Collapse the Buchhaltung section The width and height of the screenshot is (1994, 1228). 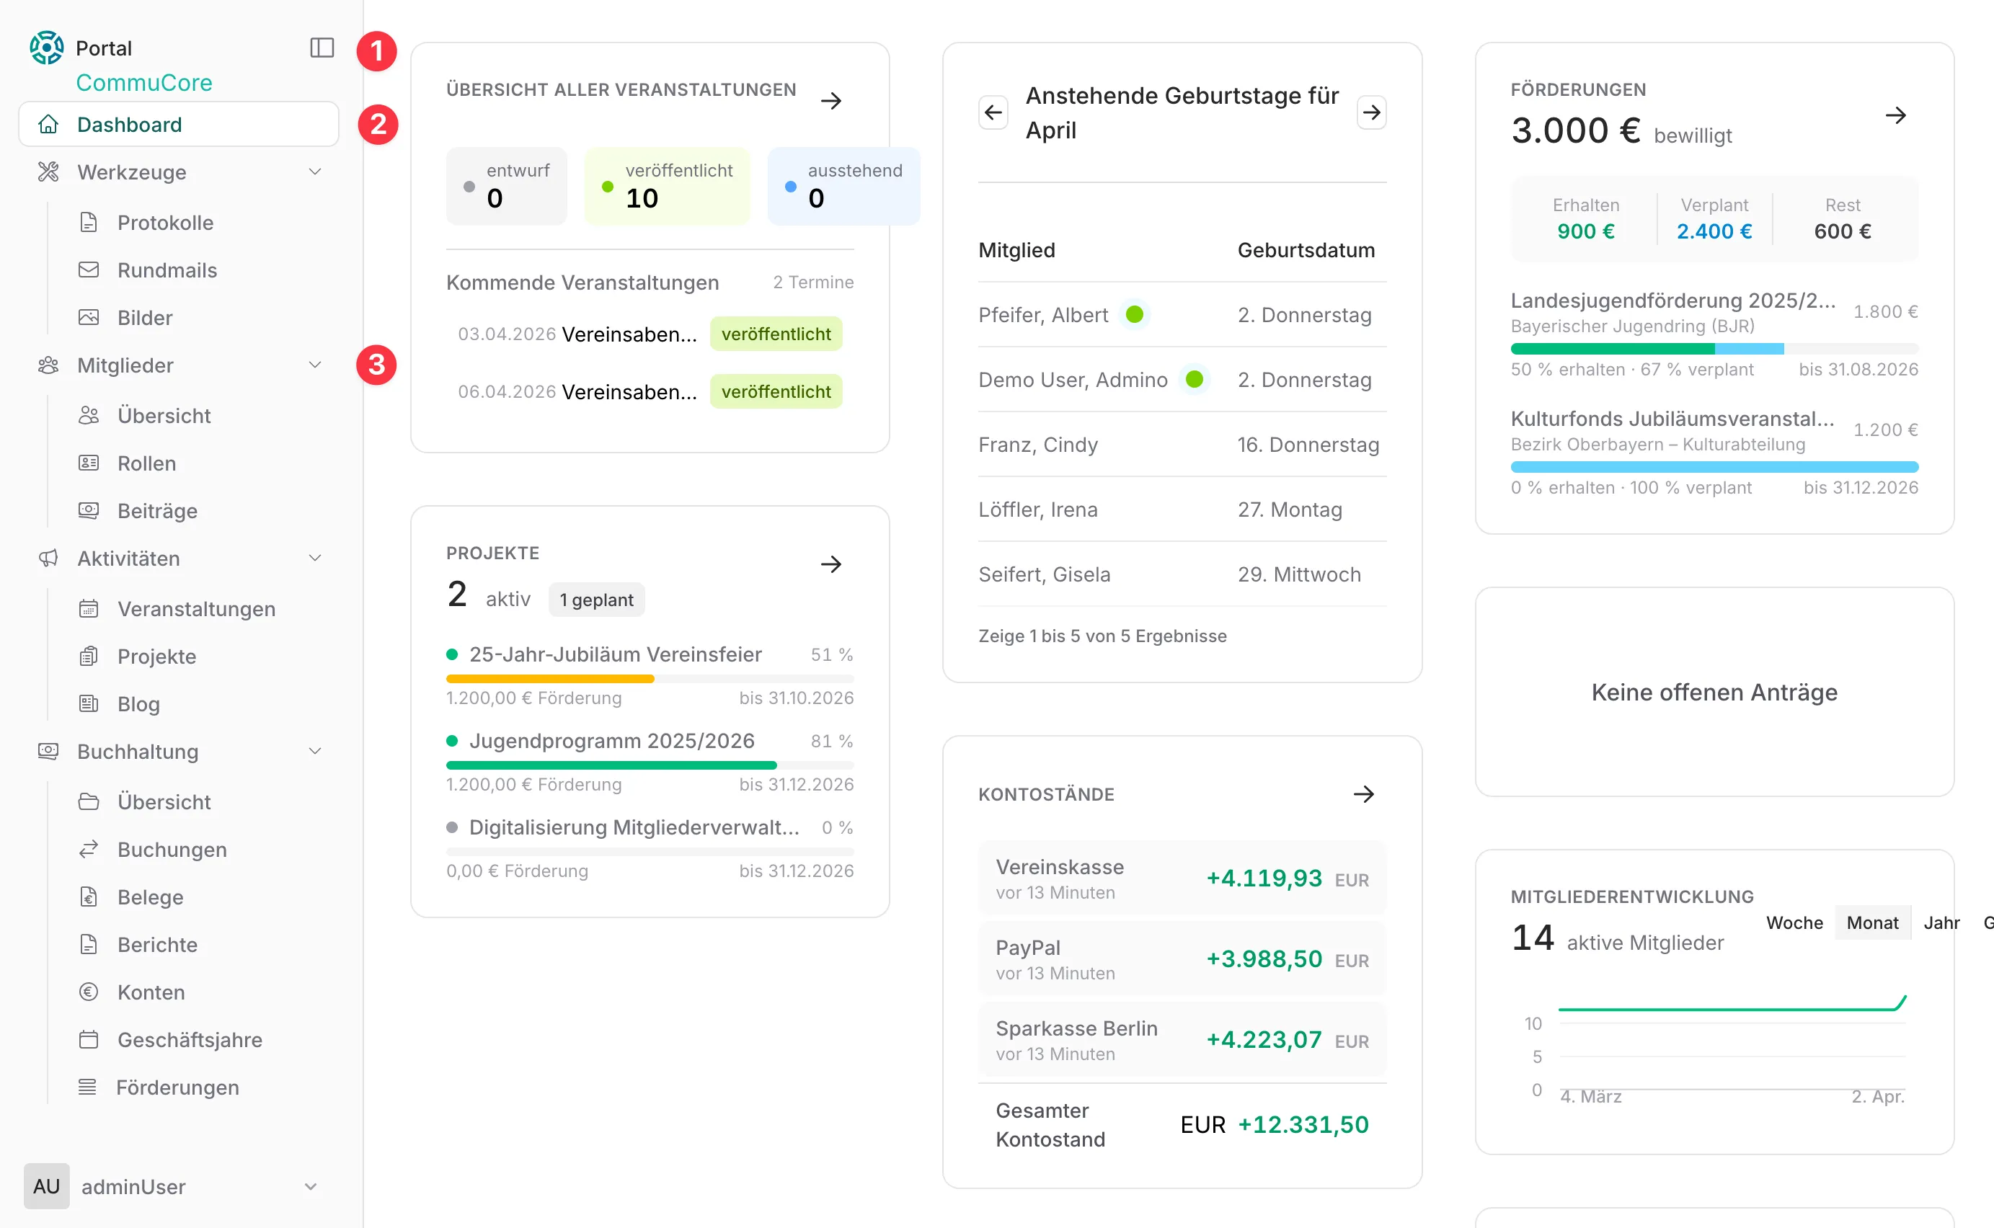(x=315, y=751)
